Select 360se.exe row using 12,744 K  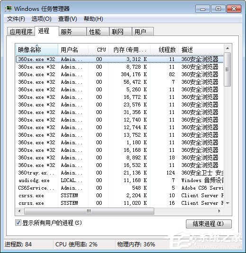coord(120,128)
